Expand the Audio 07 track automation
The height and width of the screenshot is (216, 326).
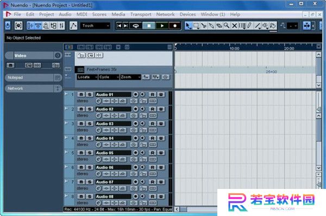point(66,181)
